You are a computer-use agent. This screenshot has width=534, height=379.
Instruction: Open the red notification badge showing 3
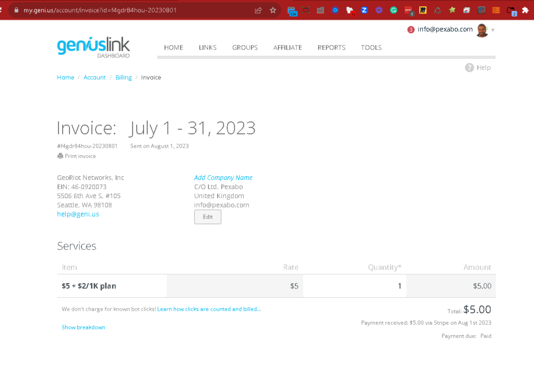click(x=411, y=30)
